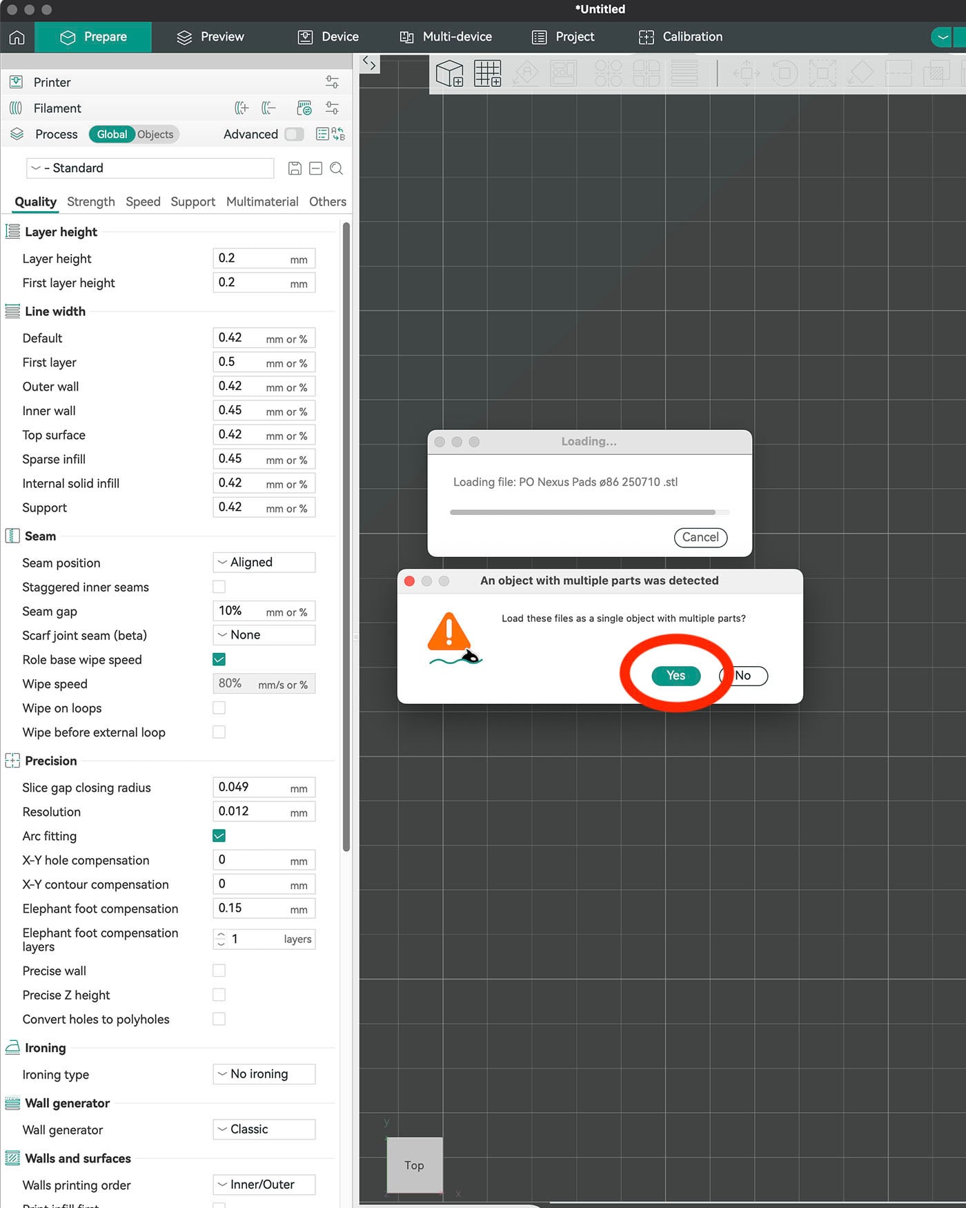Click the save process preset icon
Screen dimensions: 966x1208
(295, 168)
